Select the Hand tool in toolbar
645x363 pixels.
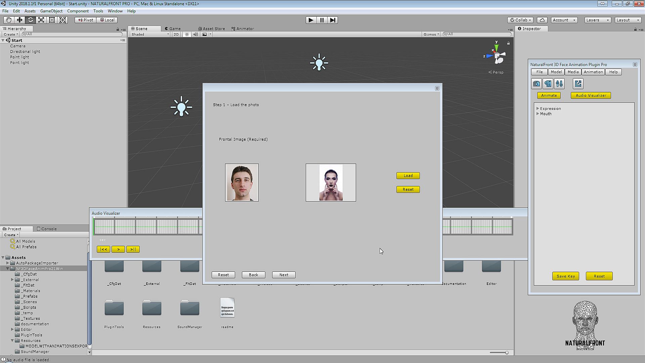8,20
